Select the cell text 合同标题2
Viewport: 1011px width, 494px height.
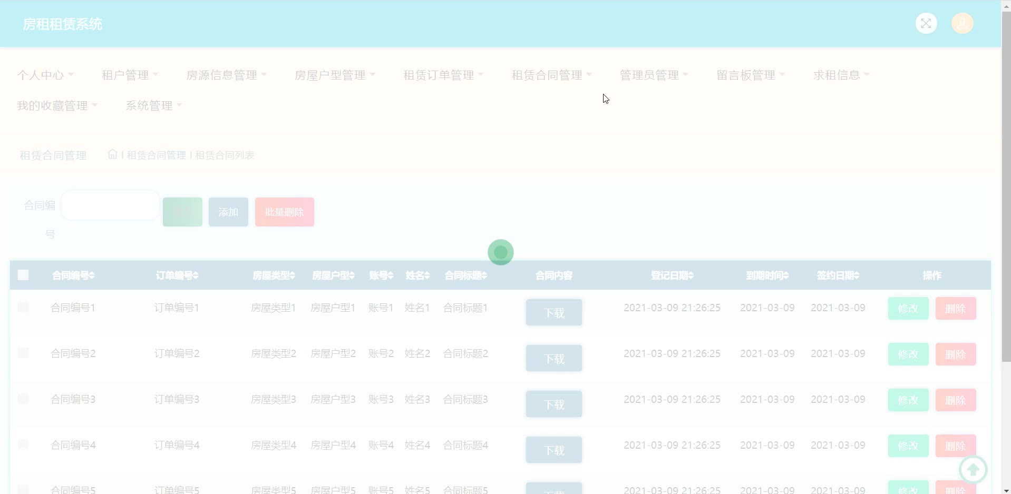pos(465,353)
